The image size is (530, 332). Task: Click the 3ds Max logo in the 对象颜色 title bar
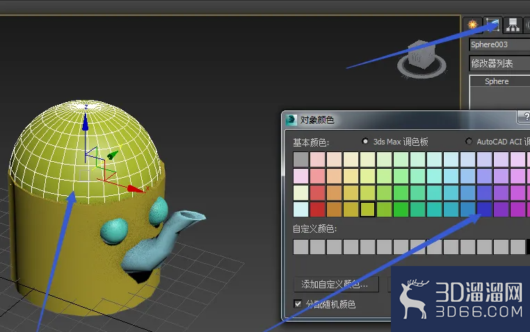point(291,119)
